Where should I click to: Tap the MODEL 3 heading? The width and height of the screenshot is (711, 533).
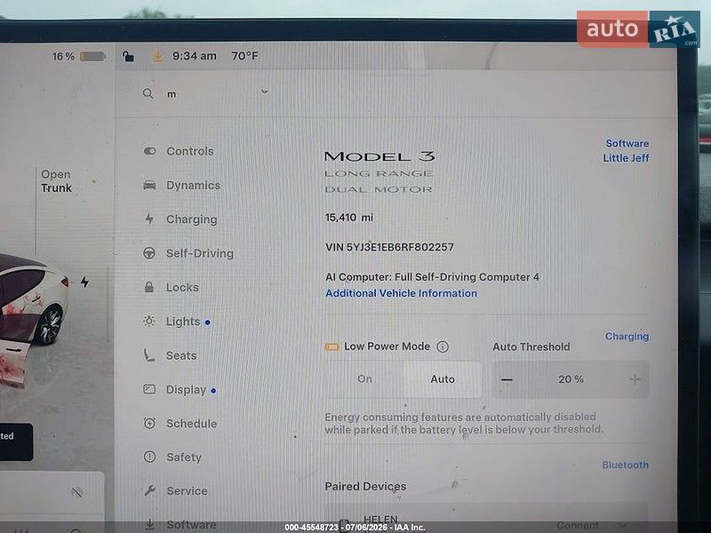379,156
